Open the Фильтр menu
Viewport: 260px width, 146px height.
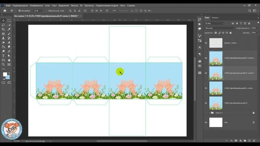tap(74, 5)
